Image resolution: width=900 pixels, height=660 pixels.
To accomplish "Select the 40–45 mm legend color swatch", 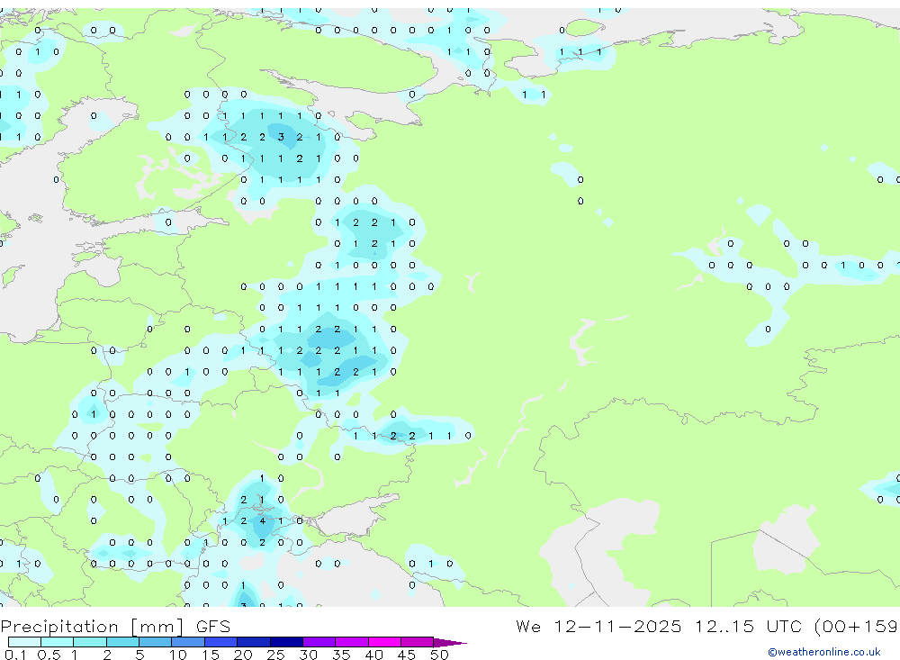I will [384, 642].
